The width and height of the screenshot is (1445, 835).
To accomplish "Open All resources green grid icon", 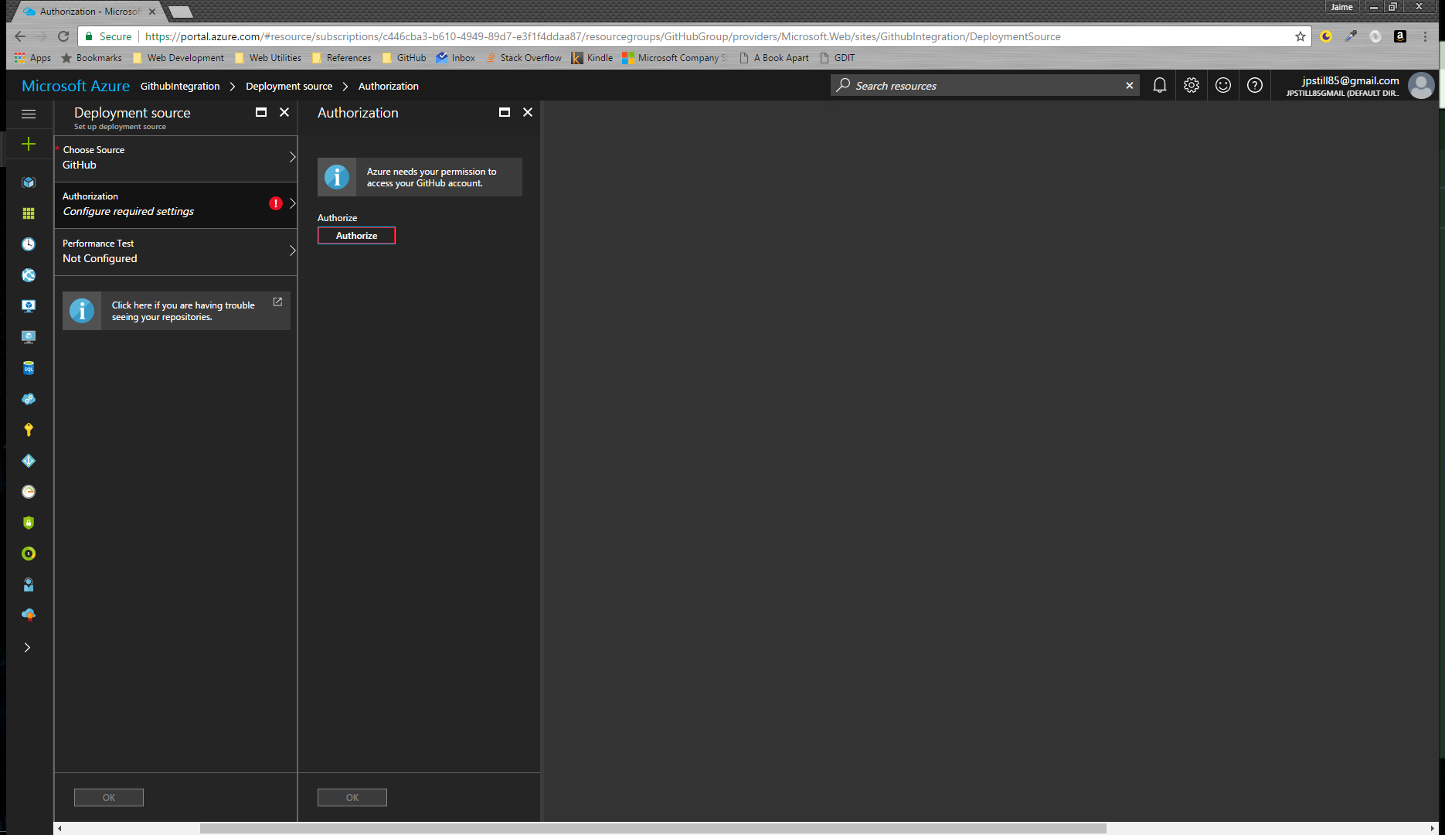I will (x=29, y=213).
